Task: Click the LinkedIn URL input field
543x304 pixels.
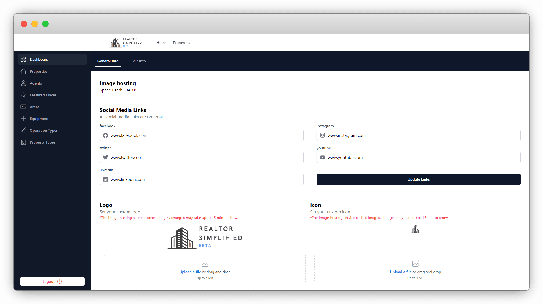Action: [201, 179]
